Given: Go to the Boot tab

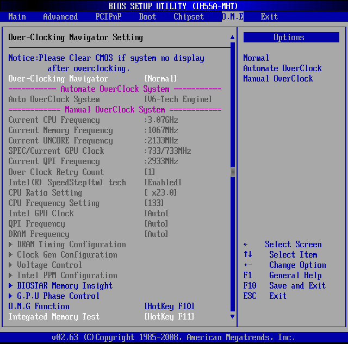Looking at the screenshot, I should [x=147, y=17].
